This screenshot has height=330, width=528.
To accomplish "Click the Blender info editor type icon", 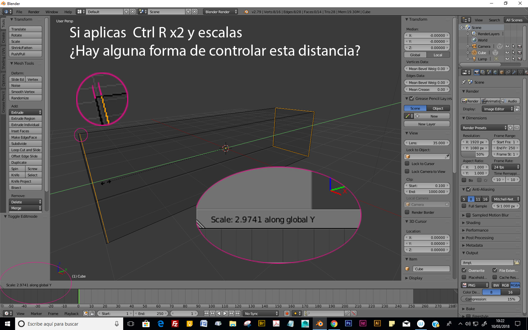I will (x=8, y=12).
